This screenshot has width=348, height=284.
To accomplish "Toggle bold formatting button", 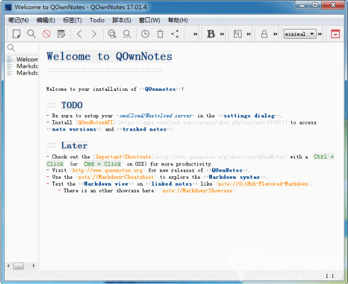I will (x=211, y=34).
